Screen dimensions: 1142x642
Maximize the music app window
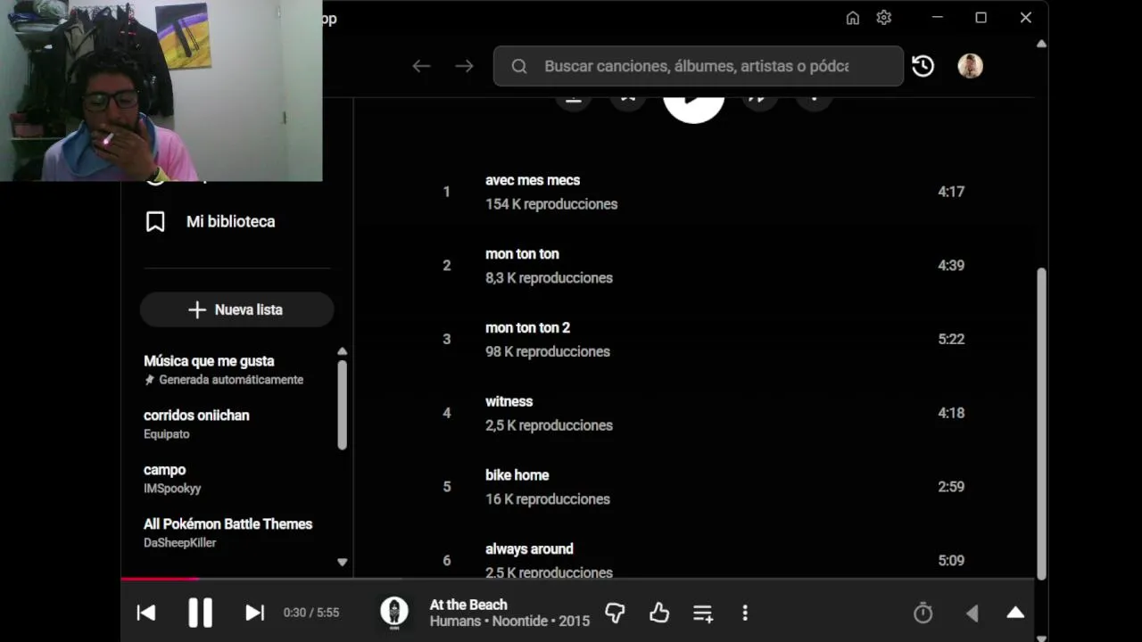click(x=981, y=18)
